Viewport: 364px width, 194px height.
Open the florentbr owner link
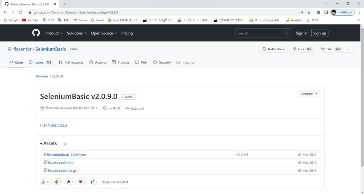(x=22, y=49)
